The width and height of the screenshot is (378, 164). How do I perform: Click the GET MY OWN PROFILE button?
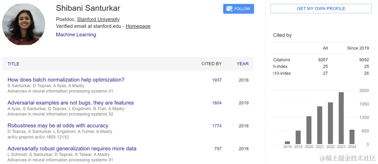click(x=321, y=9)
